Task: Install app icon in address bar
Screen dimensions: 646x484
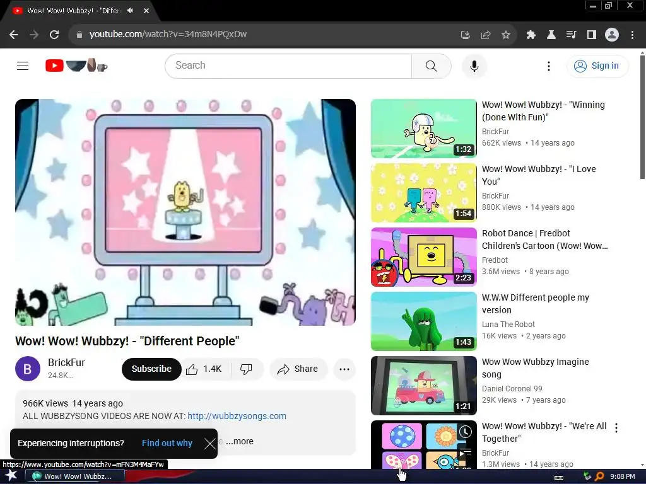Action: (x=465, y=35)
